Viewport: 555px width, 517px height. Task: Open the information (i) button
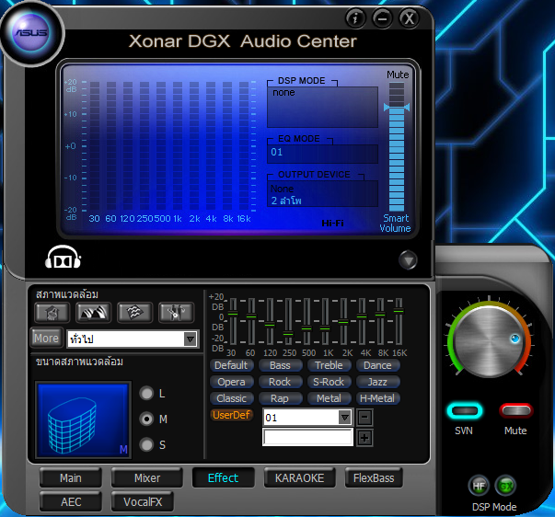pyautogui.click(x=355, y=18)
